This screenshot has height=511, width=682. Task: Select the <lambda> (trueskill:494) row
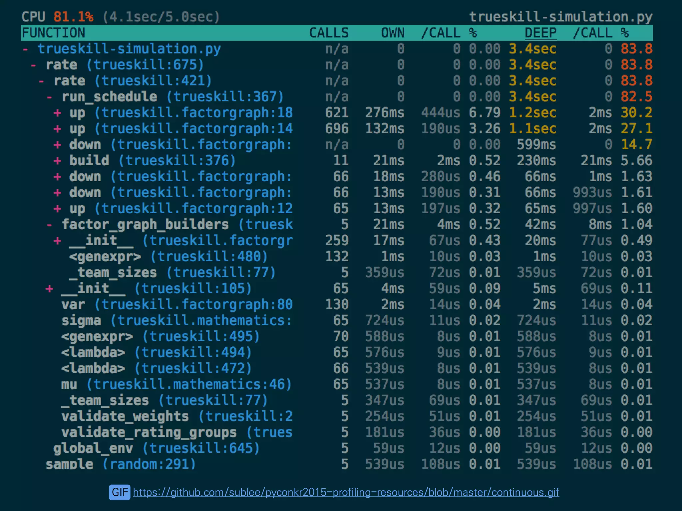coord(337,353)
